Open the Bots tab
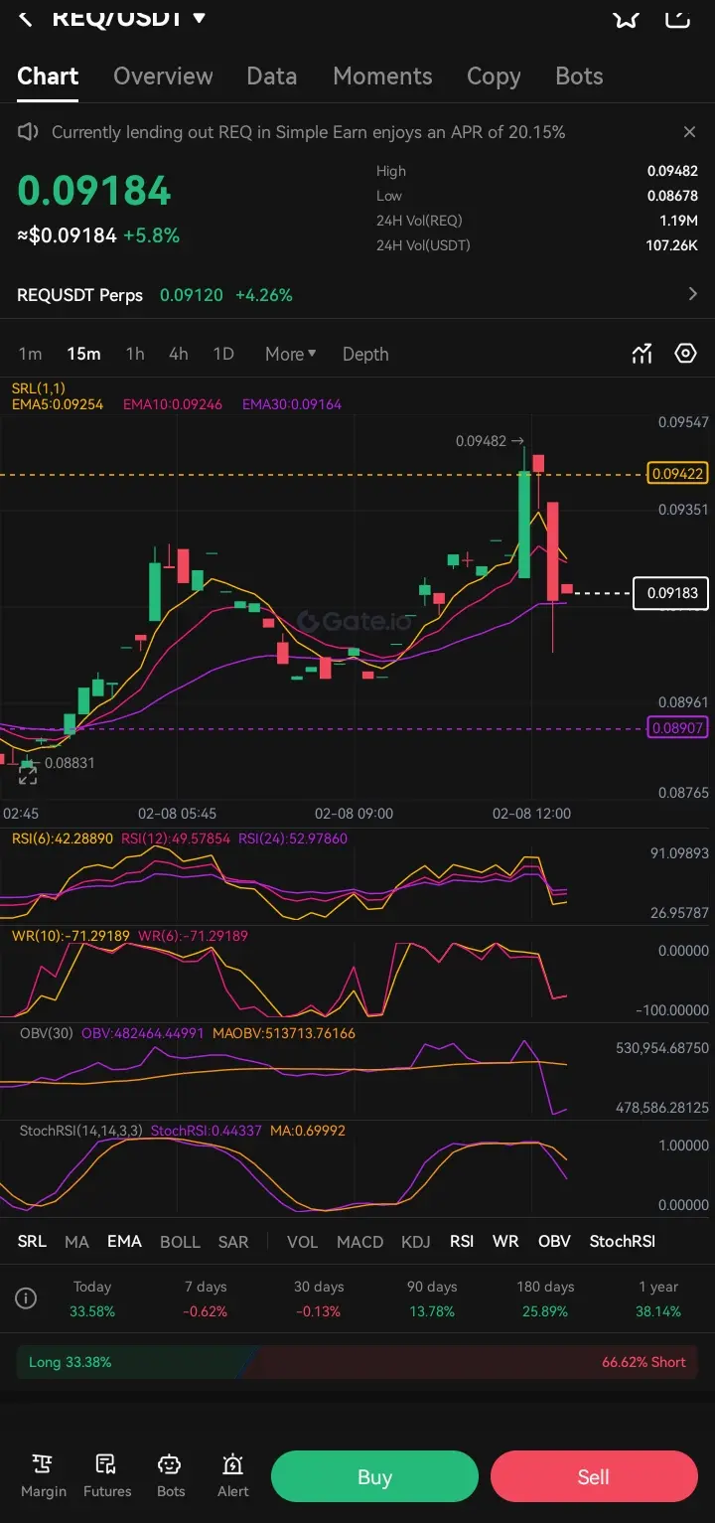 579,76
